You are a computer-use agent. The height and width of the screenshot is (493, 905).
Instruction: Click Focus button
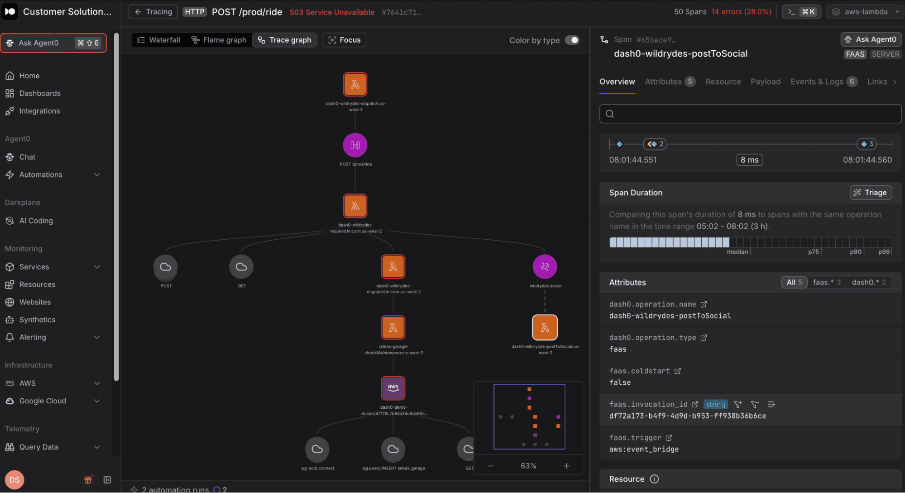point(344,40)
